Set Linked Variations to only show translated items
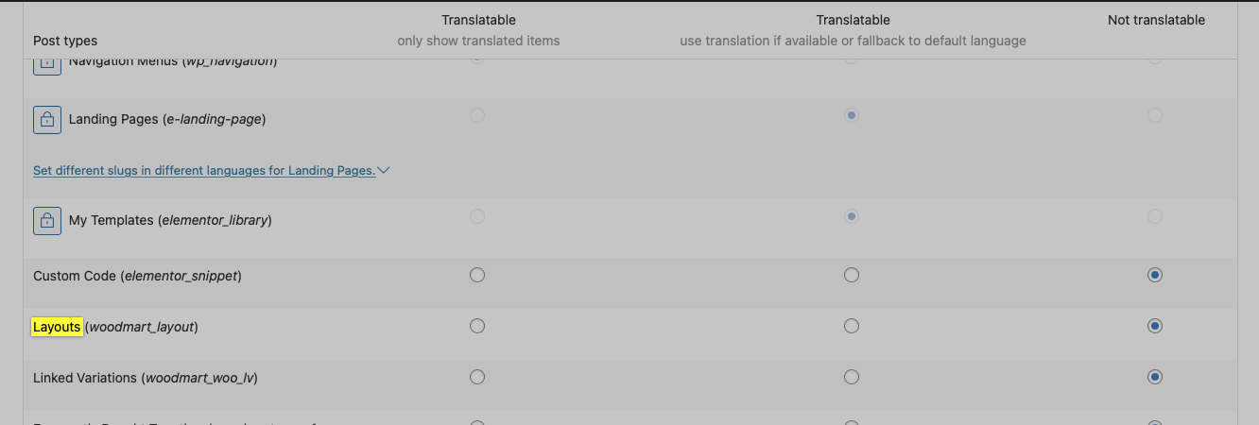The image size is (1259, 425). [x=477, y=377]
